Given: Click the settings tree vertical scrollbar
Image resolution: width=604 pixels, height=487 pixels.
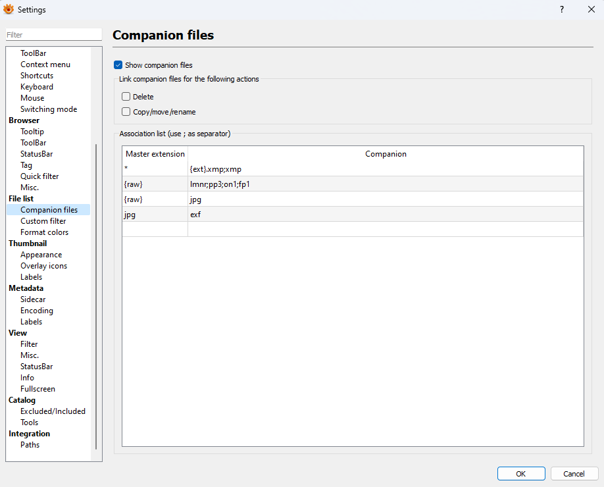Looking at the screenshot, I should point(97,296).
